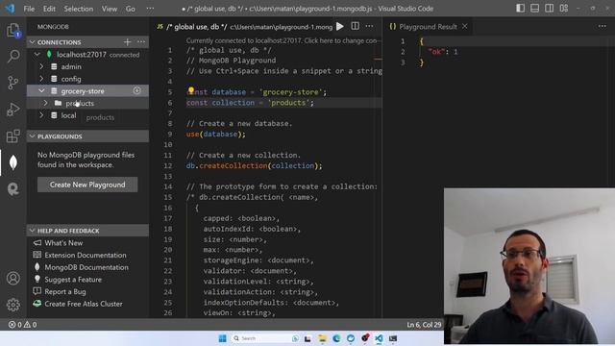
Task: Click the lightbulb code action on line 5
Action: pos(191,90)
